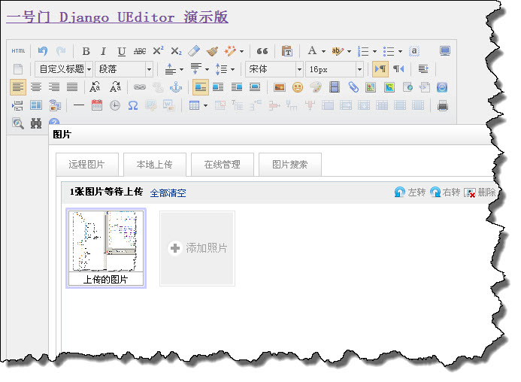
Task: Click the insert image icon
Action: [280, 87]
